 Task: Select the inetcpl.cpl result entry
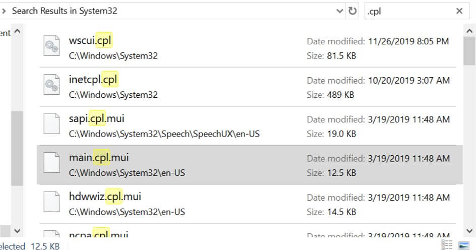(93, 79)
